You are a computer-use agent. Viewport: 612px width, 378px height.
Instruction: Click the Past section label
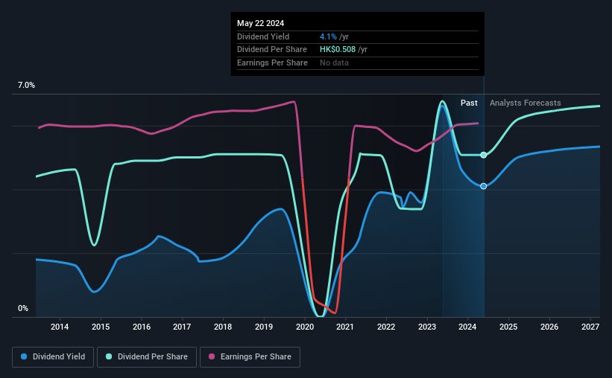[x=469, y=103]
